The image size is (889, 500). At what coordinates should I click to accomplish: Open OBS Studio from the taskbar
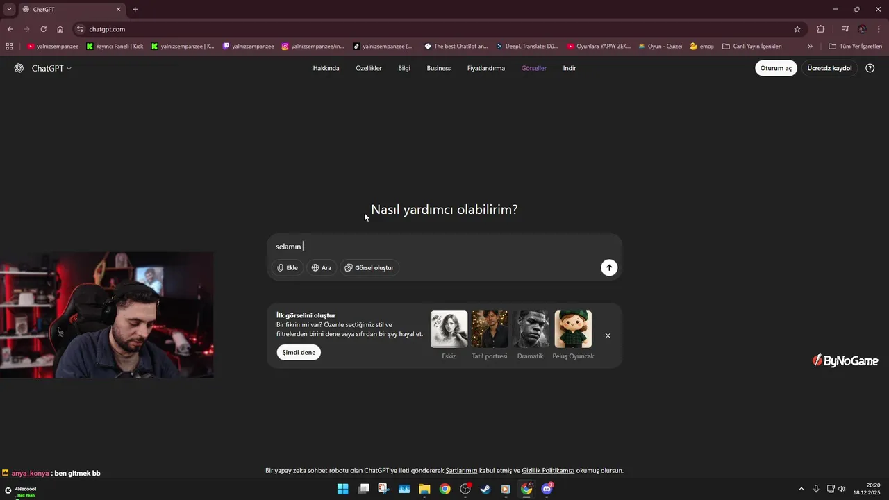(x=465, y=489)
